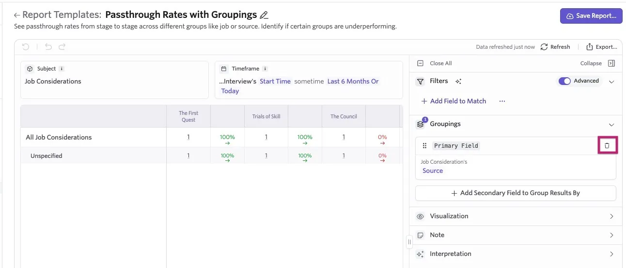
Task: Change the Source grouping field
Action: point(433,170)
